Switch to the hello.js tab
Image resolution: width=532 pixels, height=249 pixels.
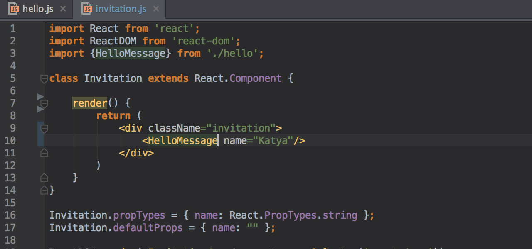tap(38, 9)
